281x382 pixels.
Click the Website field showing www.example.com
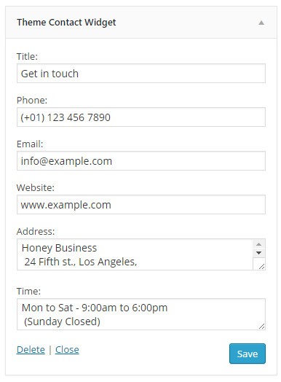[x=141, y=205]
